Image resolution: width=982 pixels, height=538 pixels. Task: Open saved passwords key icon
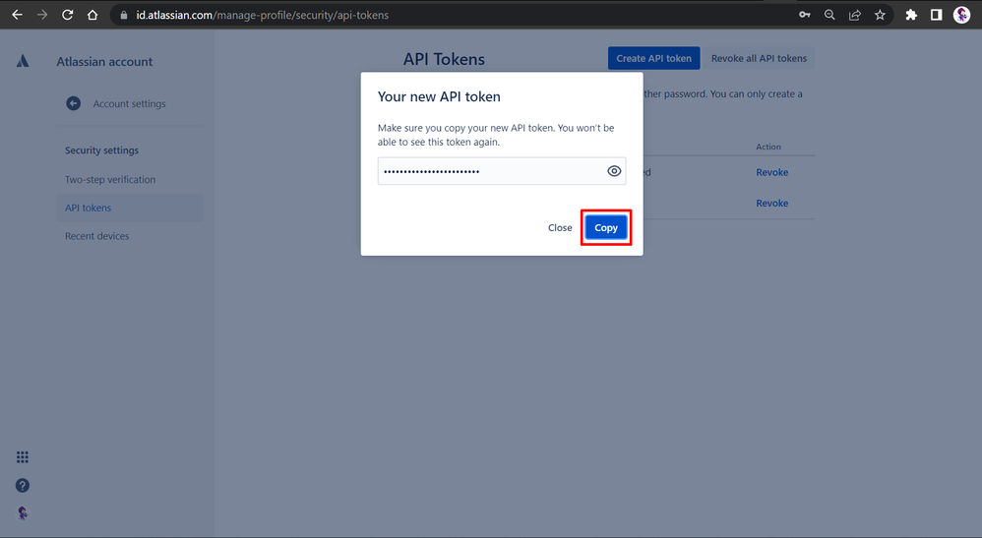point(805,15)
